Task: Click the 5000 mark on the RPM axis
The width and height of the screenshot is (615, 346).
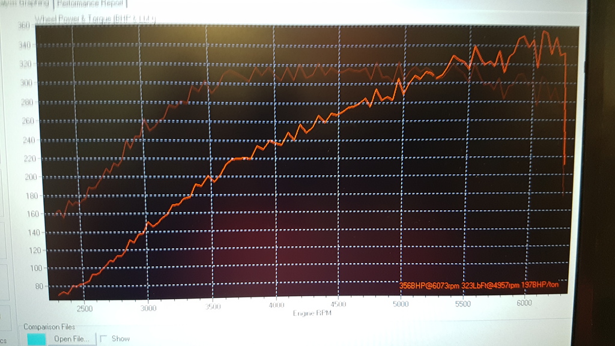Action: (401, 304)
